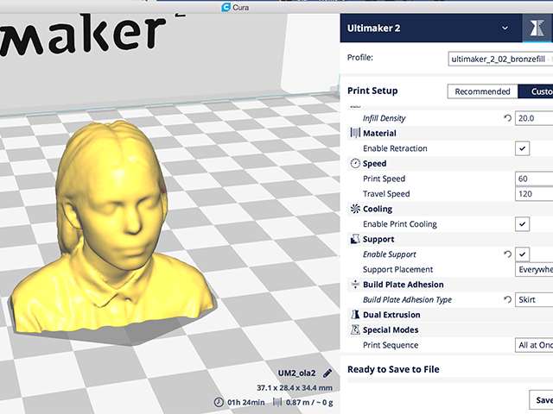Click the Print Setup heading
The width and height of the screenshot is (553, 414).
coord(372,91)
